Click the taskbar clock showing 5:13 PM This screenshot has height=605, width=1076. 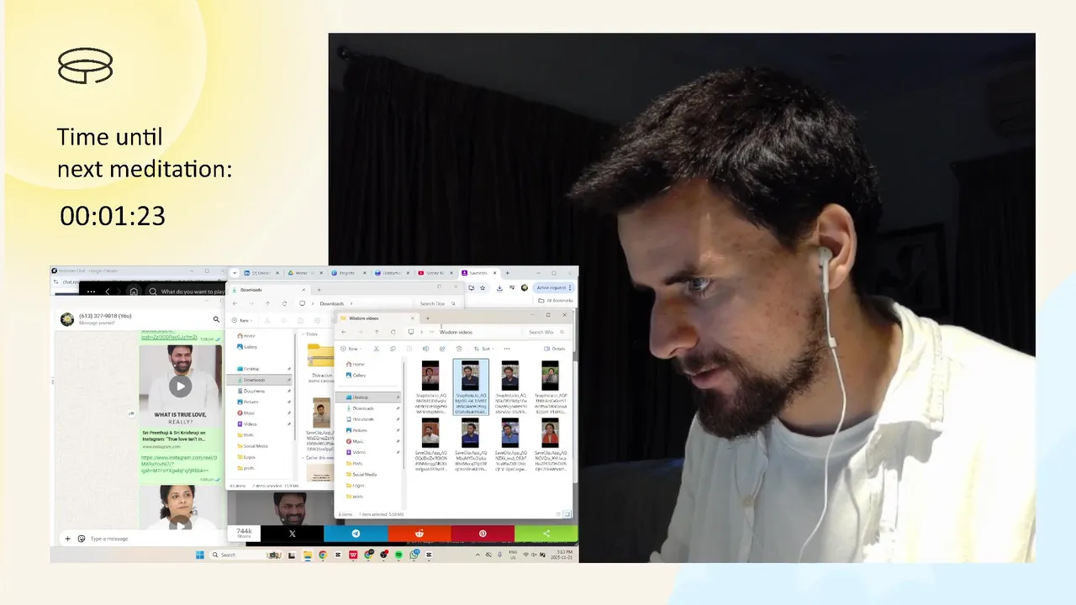(x=562, y=555)
